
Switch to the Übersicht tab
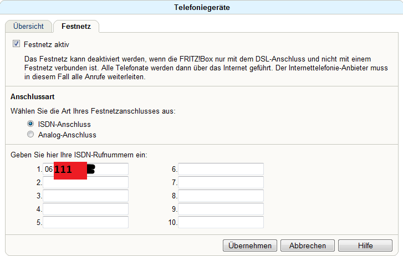point(28,26)
